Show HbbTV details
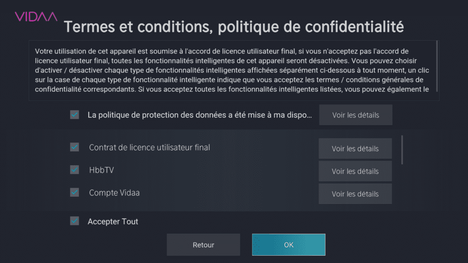The width and height of the screenshot is (468, 263). pos(355,171)
